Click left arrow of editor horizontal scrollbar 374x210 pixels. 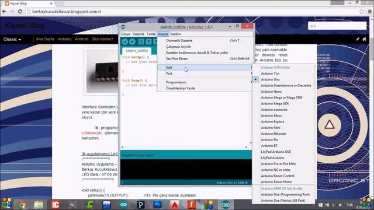click(x=123, y=148)
